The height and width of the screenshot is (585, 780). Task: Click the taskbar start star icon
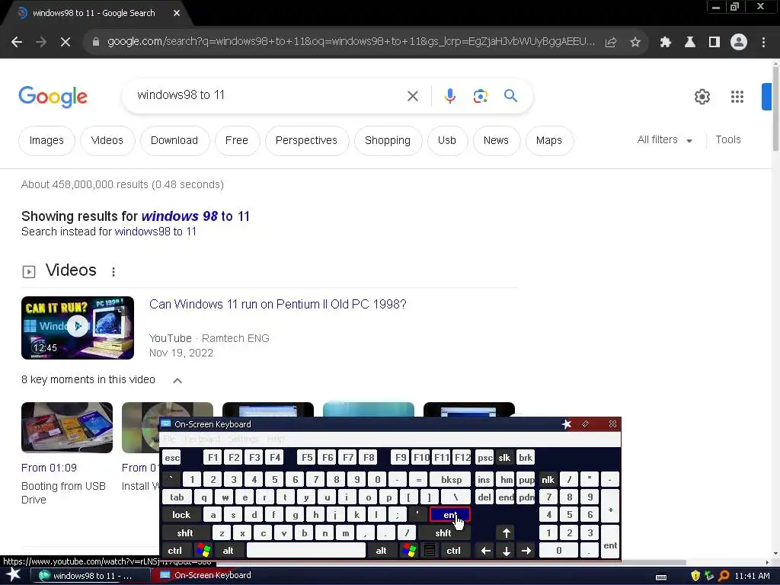14,575
